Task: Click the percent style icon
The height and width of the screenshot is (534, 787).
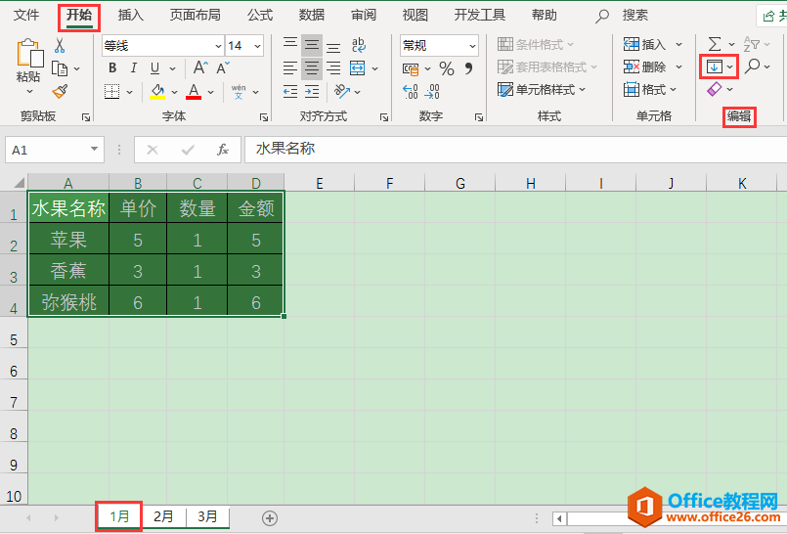Action: [446, 68]
